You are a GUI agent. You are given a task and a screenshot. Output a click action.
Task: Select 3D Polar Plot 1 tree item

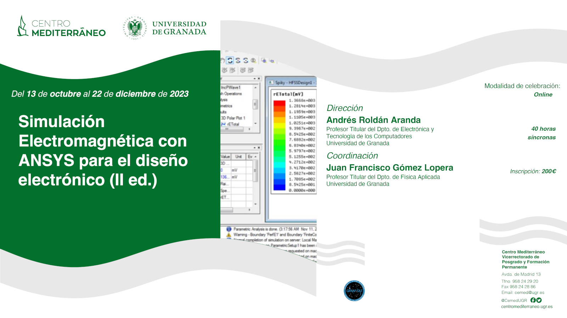tap(233, 118)
